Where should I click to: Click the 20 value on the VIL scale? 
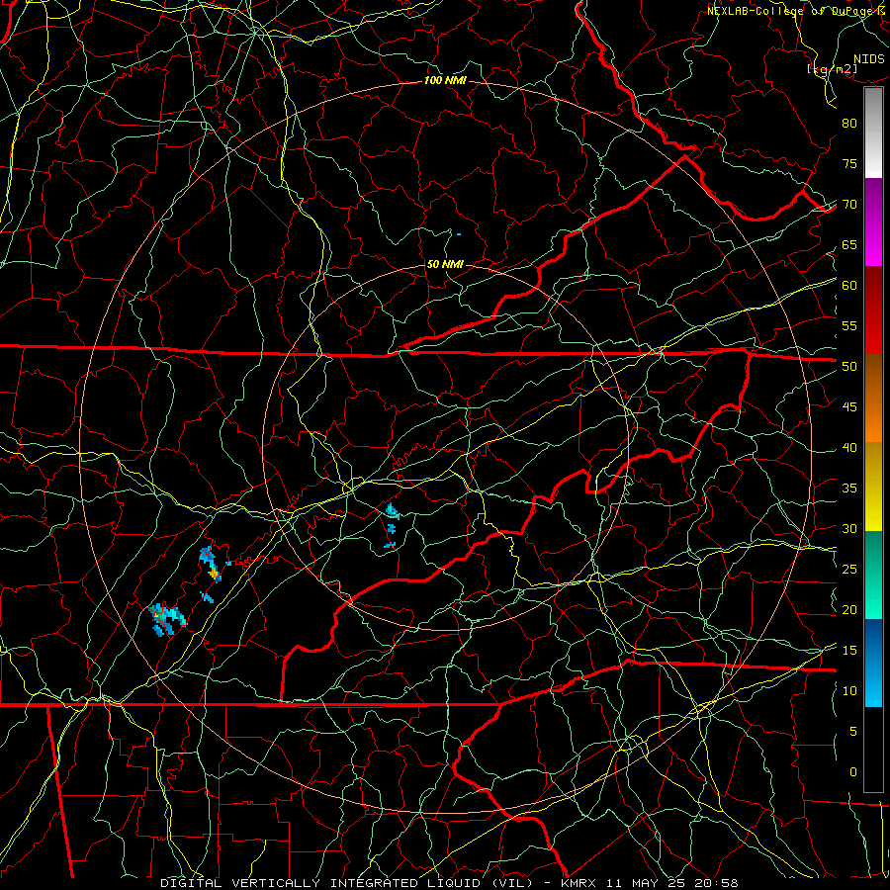point(849,609)
